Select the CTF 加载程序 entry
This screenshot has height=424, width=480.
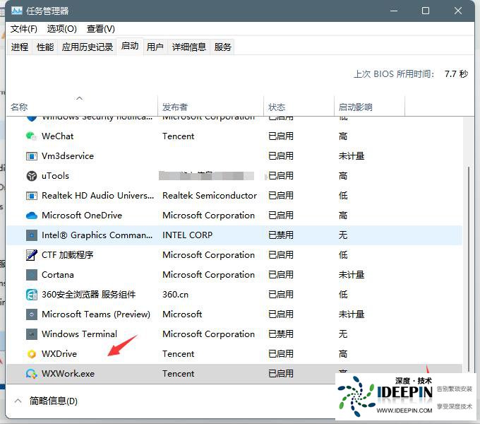tap(67, 255)
